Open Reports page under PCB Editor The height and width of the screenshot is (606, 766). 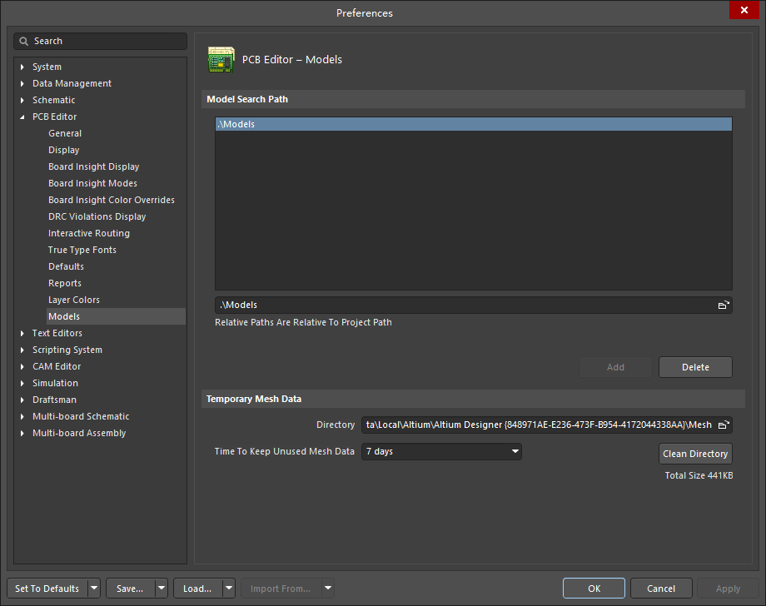tap(65, 283)
